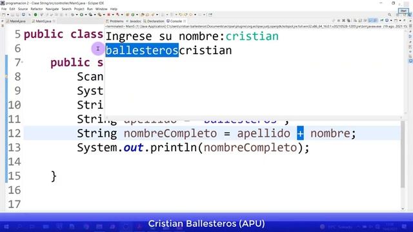Toggle show console when standard error changes
This screenshot has height=232, width=413.
[x=375, y=21]
